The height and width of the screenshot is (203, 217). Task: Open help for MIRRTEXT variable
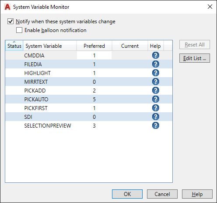[156, 82]
